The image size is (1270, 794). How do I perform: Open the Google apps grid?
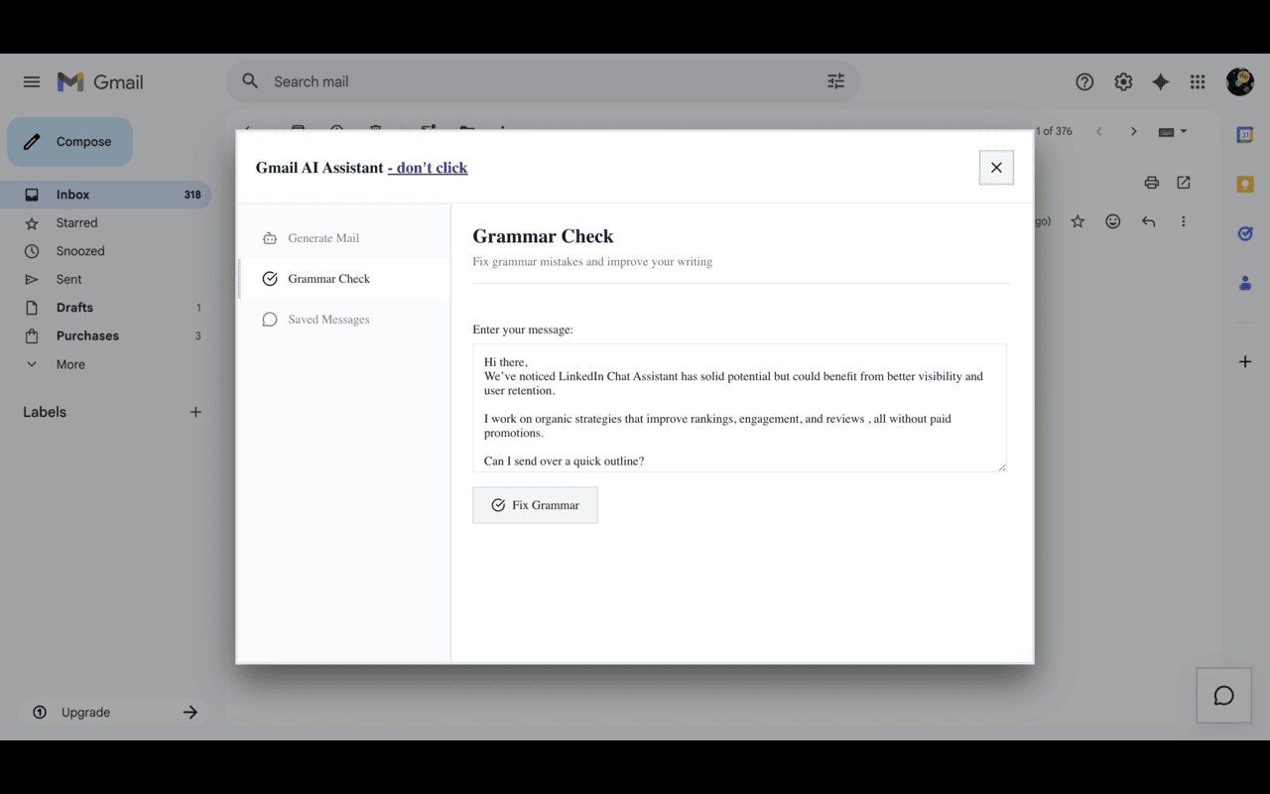(x=1198, y=81)
